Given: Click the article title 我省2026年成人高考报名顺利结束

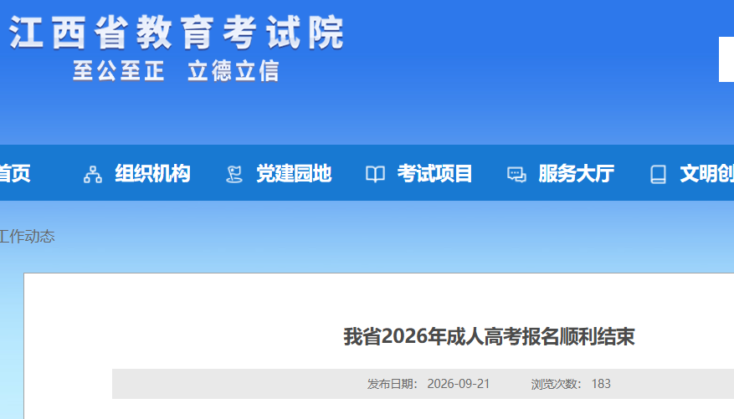Looking at the screenshot, I should (489, 337).
